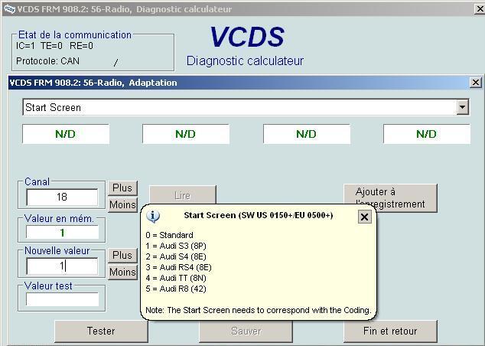Click Ajouter à l'enregistrement button

tap(390, 198)
